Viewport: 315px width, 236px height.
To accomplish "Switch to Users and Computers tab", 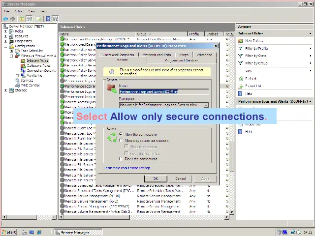I will pos(119,55).
